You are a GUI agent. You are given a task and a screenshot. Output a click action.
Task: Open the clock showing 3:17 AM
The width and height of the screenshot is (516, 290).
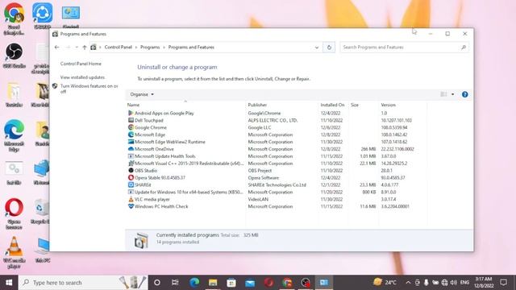click(484, 283)
